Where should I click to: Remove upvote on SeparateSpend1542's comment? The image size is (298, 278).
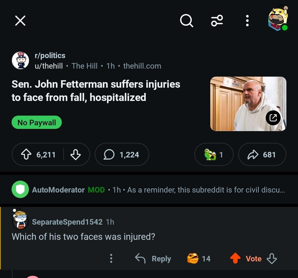coord(235,259)
